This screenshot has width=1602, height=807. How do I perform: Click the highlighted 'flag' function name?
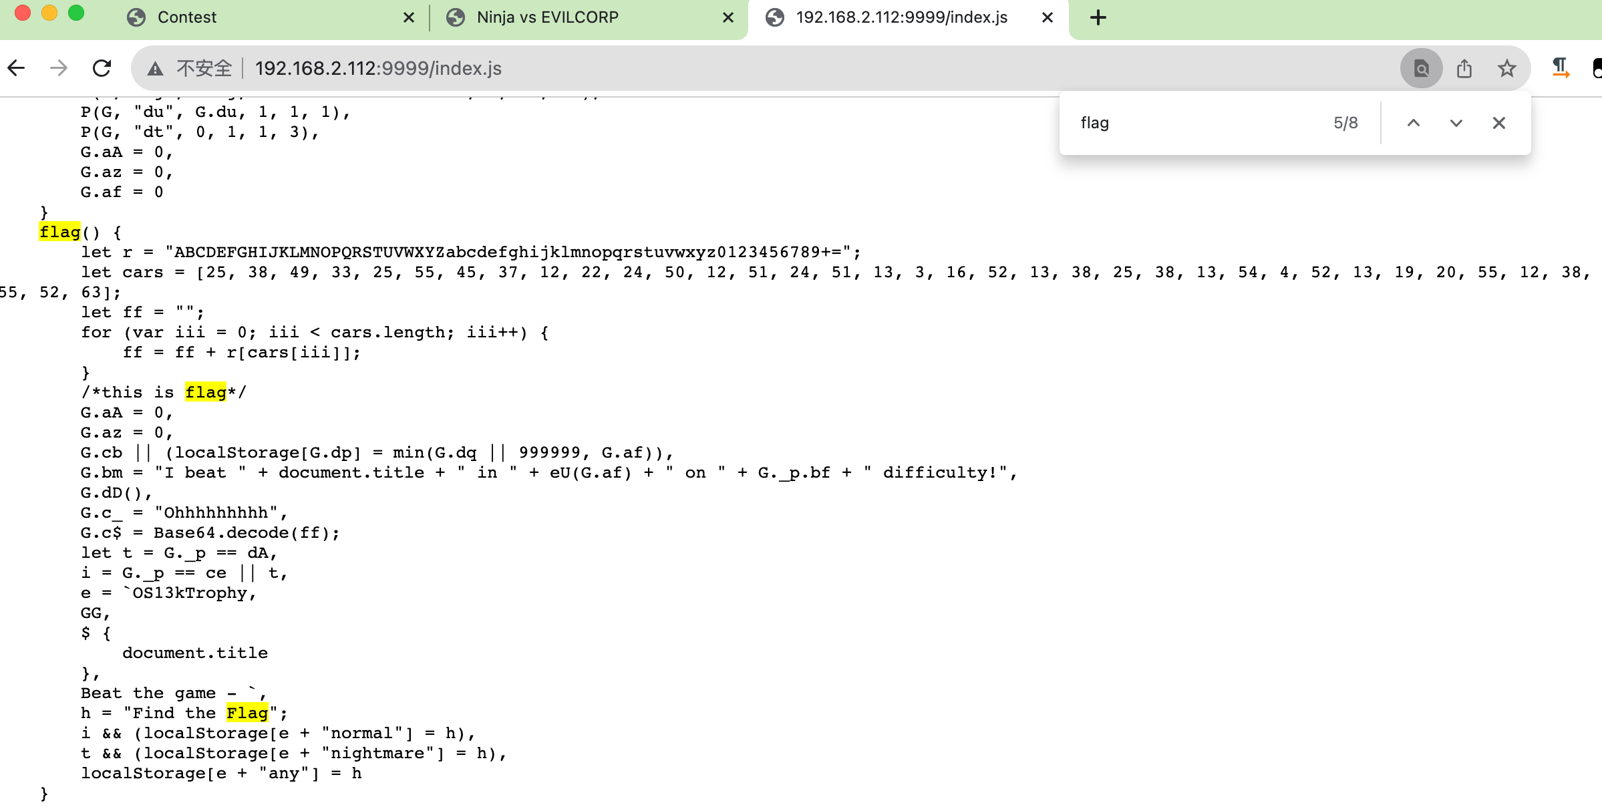click(x=59, y=232)
